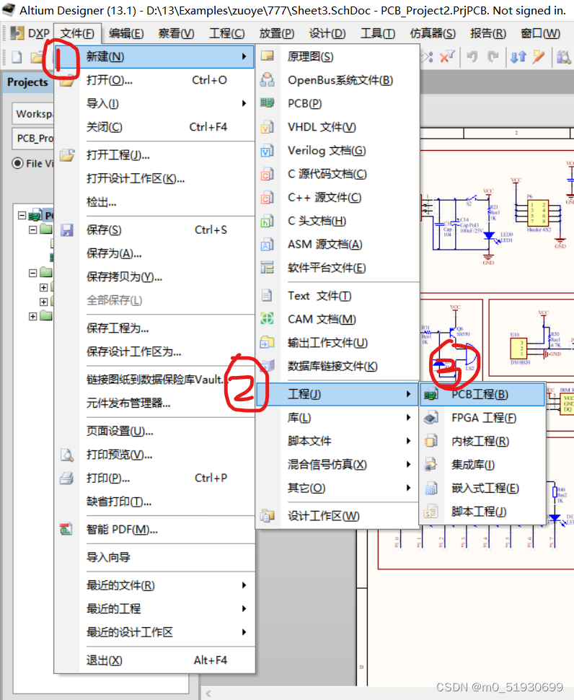Choose 页面设置(U)... menu entry
Image resolution: width=574 pixels, height=700 pixels.
point(154,432)
